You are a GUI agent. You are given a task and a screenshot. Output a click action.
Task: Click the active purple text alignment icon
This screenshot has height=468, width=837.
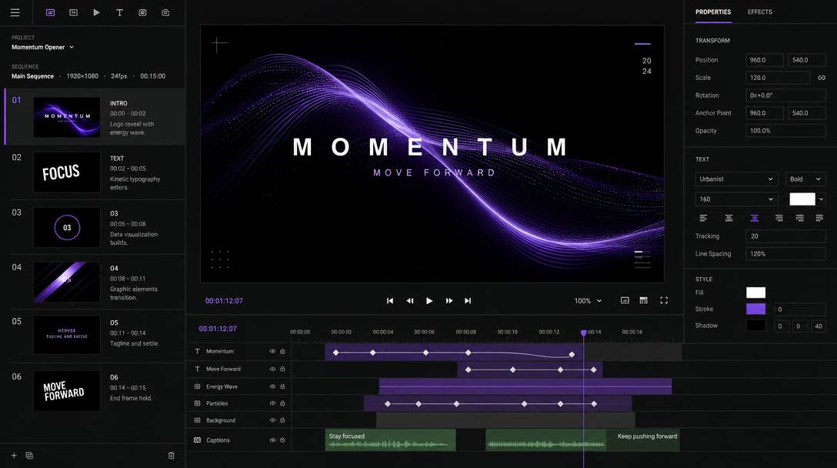click(754, 218)
